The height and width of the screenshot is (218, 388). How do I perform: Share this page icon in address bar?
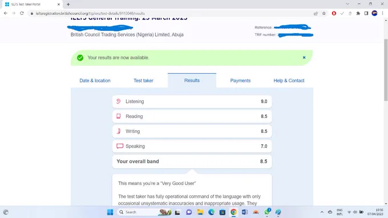point(316,13)
